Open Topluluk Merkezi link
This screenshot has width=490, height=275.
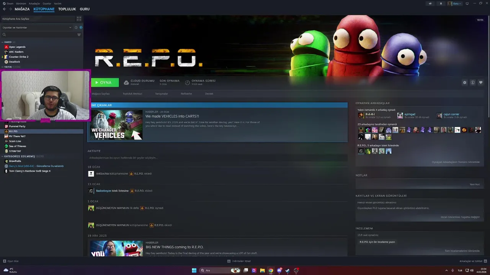tap(132, 94)
